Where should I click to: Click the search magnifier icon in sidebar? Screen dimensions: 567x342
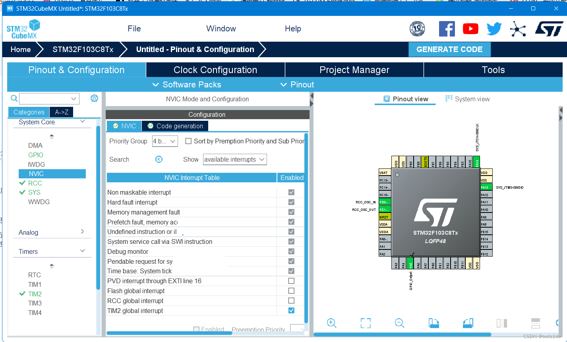(14, 98)
